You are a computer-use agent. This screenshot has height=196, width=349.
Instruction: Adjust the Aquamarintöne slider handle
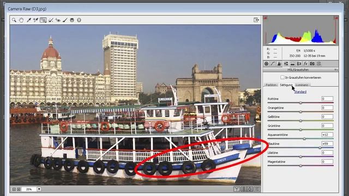304,139
